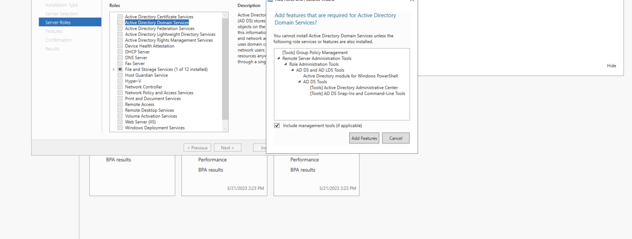Check the Hyper-V role checkbox
This screenshot has width=632, height=239.
pos(120,81)
